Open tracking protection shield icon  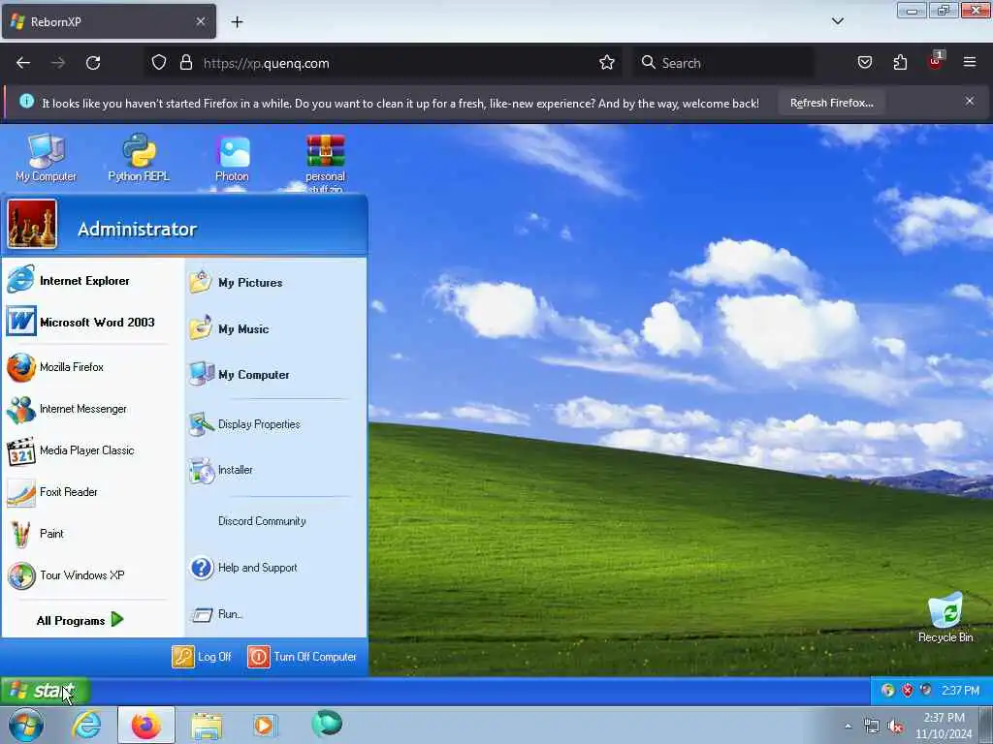(159, 63)
